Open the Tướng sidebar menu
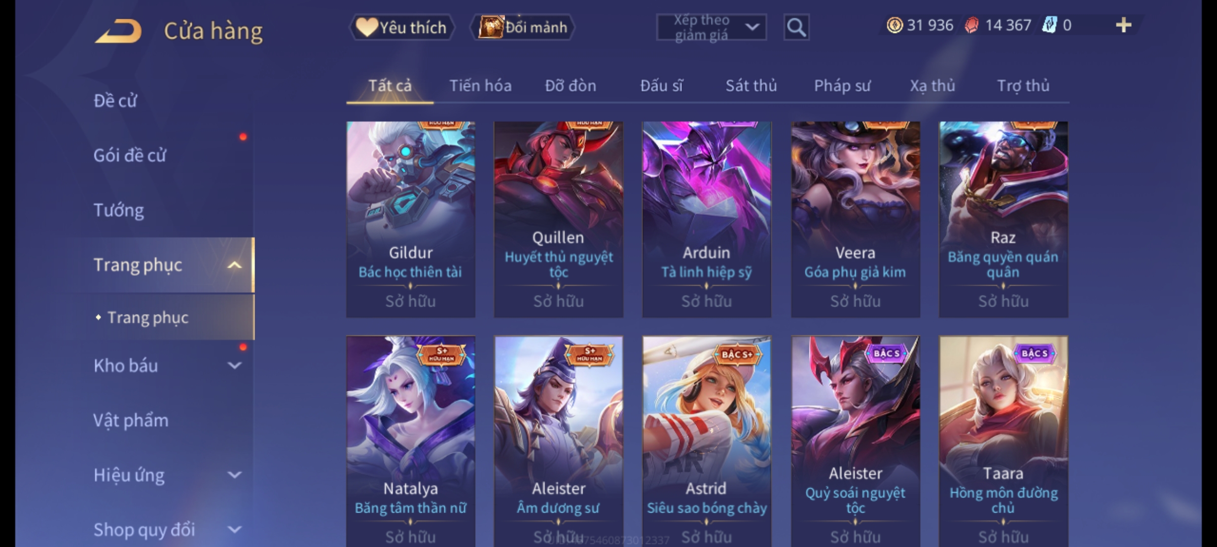The width and height of the screenshot is (1217, 547). click(119, 210)
